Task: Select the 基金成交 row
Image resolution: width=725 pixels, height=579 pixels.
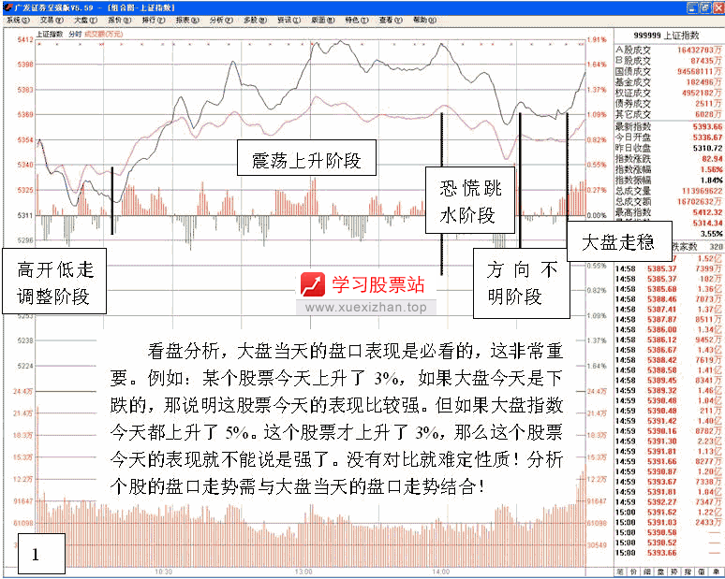Action: [x=668, y=82]
